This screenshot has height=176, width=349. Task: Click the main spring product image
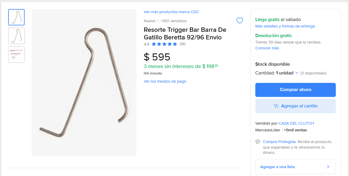(x=84, y=83)
